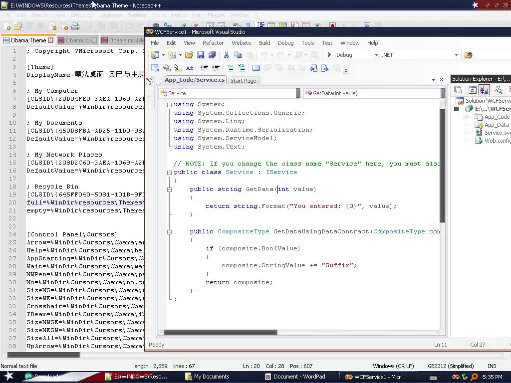Collapse GetDataUsingDataContract method outline
The width and height of the screenshot is (511, 383).
point(170,232)
